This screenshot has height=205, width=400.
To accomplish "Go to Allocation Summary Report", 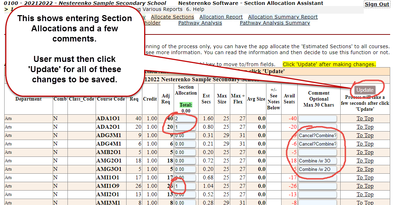I will click(x=283, y=17).
